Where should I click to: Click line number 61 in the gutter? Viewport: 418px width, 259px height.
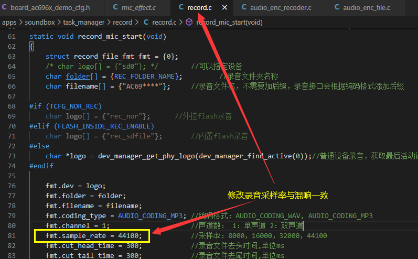click(12, 37)
